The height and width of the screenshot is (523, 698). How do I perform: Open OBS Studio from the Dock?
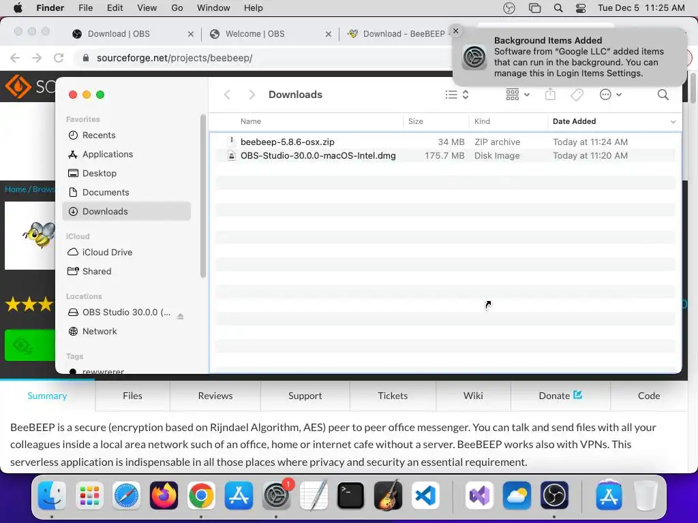554,496
